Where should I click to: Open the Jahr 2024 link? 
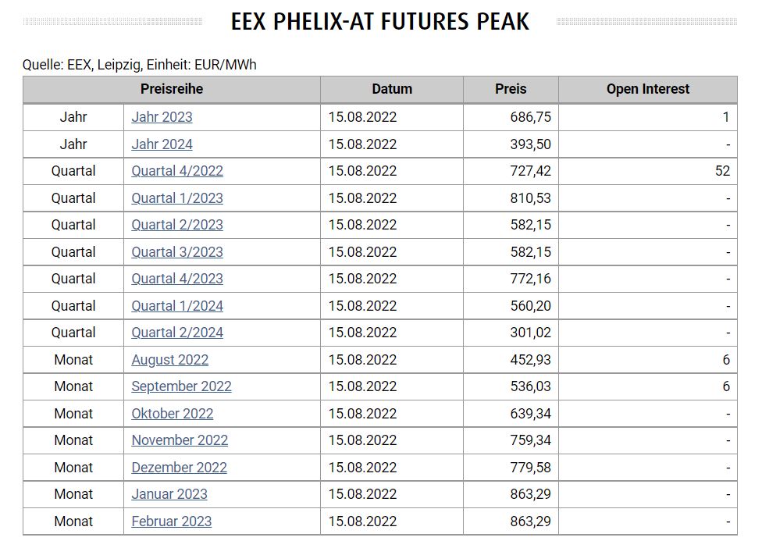point(162,144)
